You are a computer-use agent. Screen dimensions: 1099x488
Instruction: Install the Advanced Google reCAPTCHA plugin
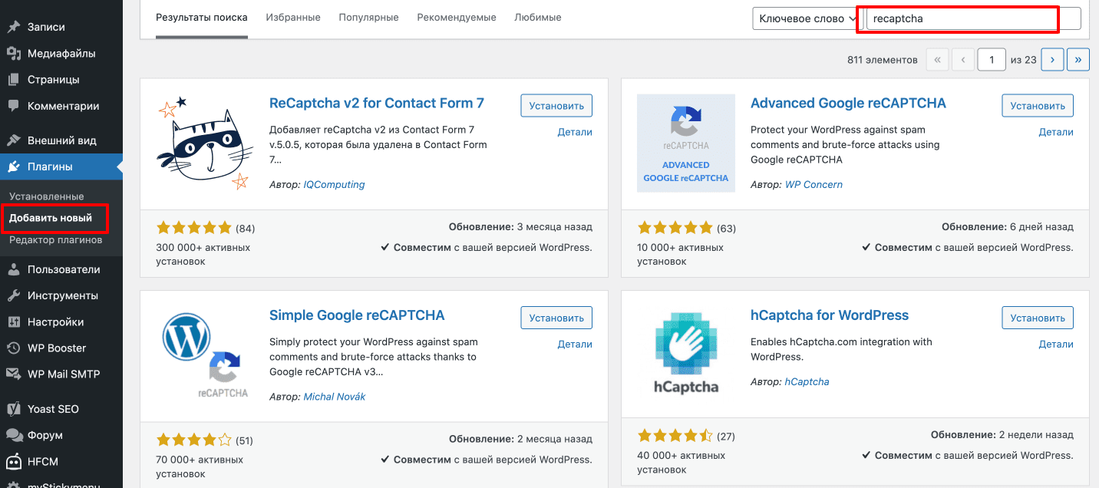[1037, 105]
